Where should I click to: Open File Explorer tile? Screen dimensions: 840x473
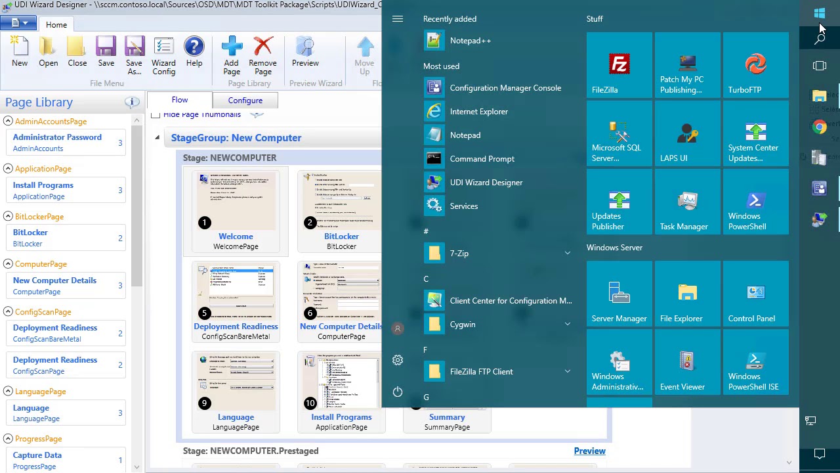(x=688, y=294)
